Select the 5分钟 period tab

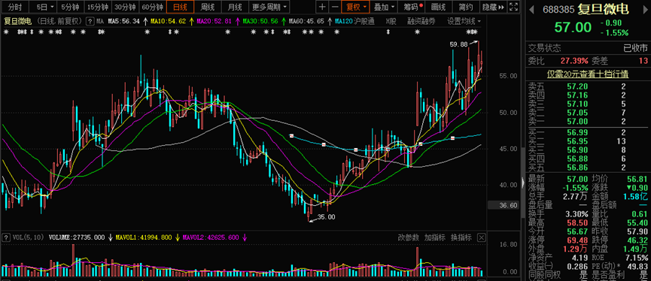click(x=70, y=7)
